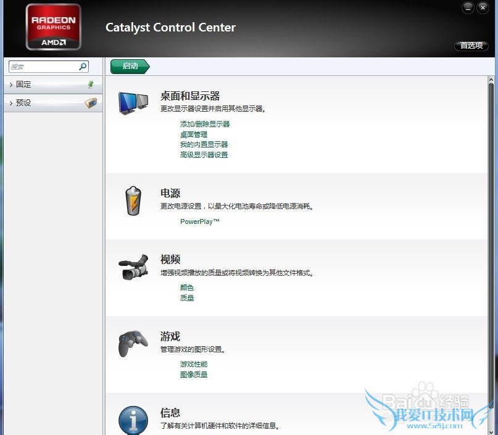The image size is (498, 435).
Task: Click the text 管理游戏的图形设置。
Action: coord(193,349)
